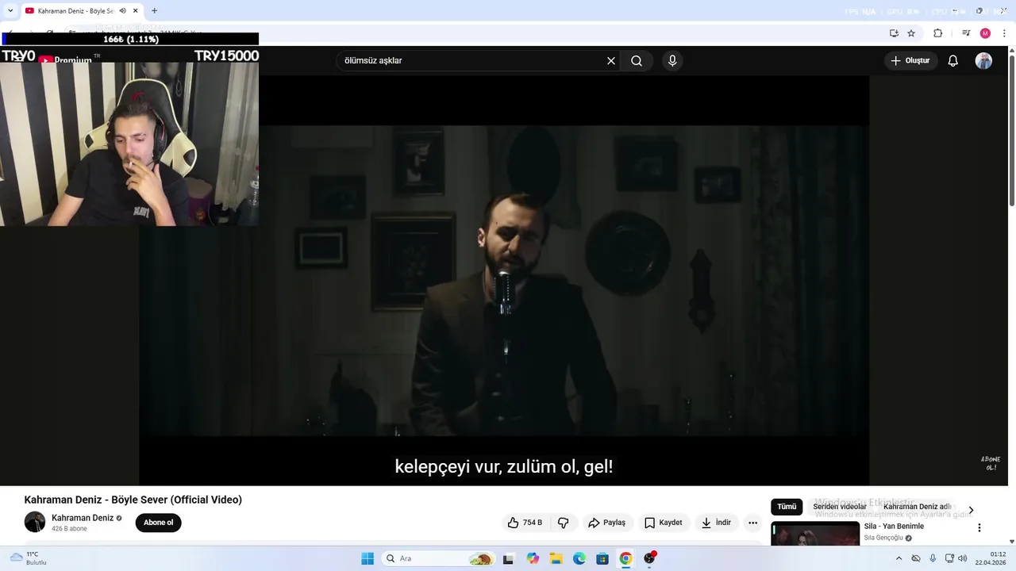The image size is (1016, 571).
Task: Close the Kahraman Deniz browser tab
Action: coord(136,10)
